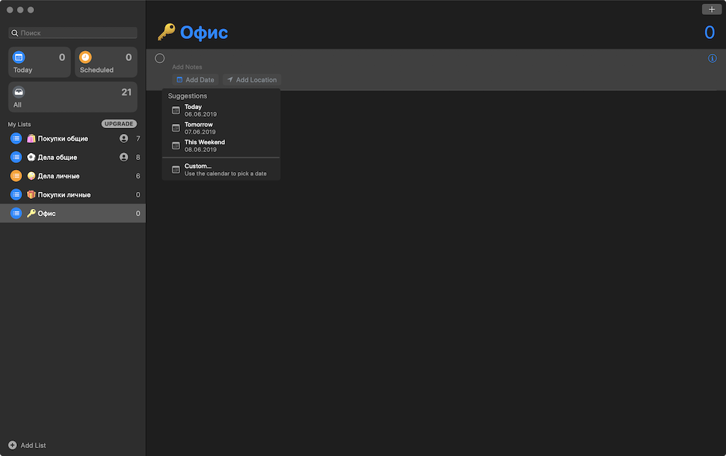This screenshot has width=726, height=456.
Task: Click shared person icon beside Дела общие
Action: [123, 157]
